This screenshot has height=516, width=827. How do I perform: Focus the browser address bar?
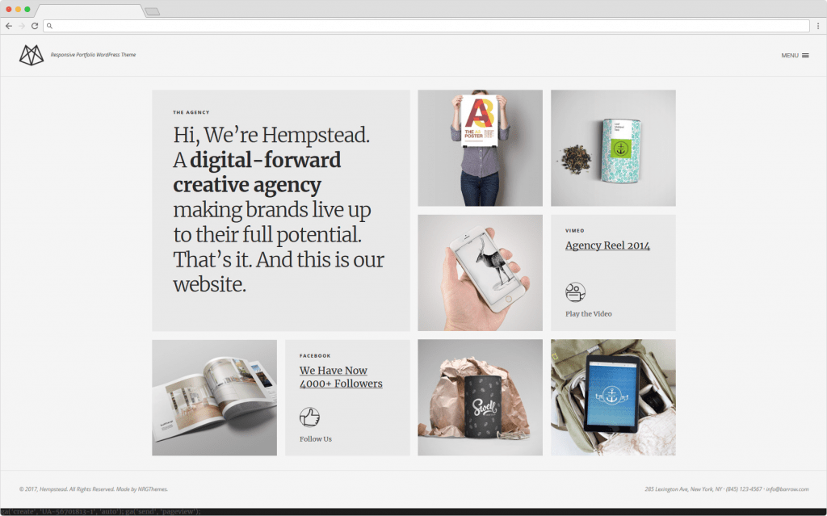tap(426, 26)
